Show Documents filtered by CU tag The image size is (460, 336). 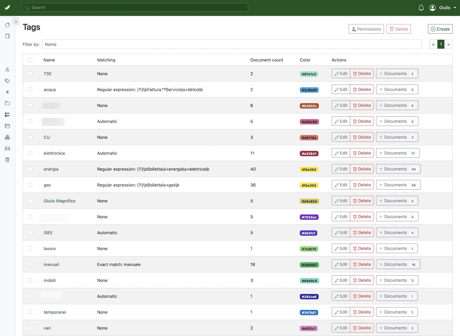pos(397,137)
